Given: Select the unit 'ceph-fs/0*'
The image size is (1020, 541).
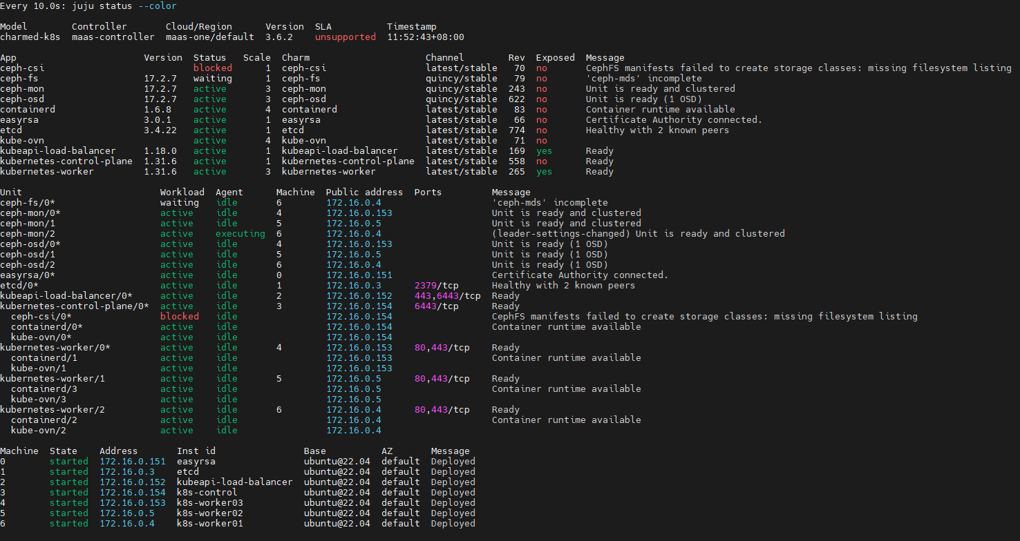Looking at the screenshot, I should (x=28, y=203).
